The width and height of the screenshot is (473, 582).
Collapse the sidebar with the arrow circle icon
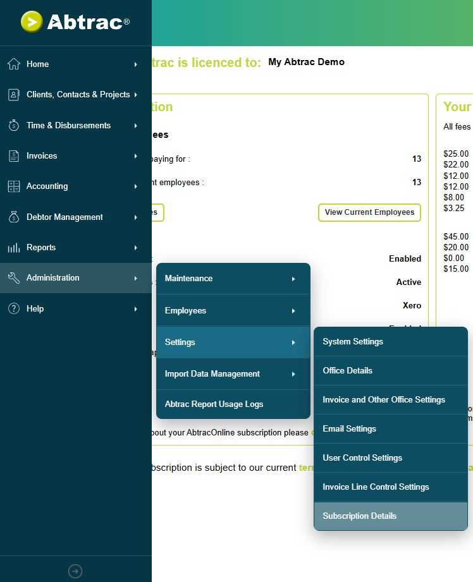pyautogui.click(x=75, y=571)
